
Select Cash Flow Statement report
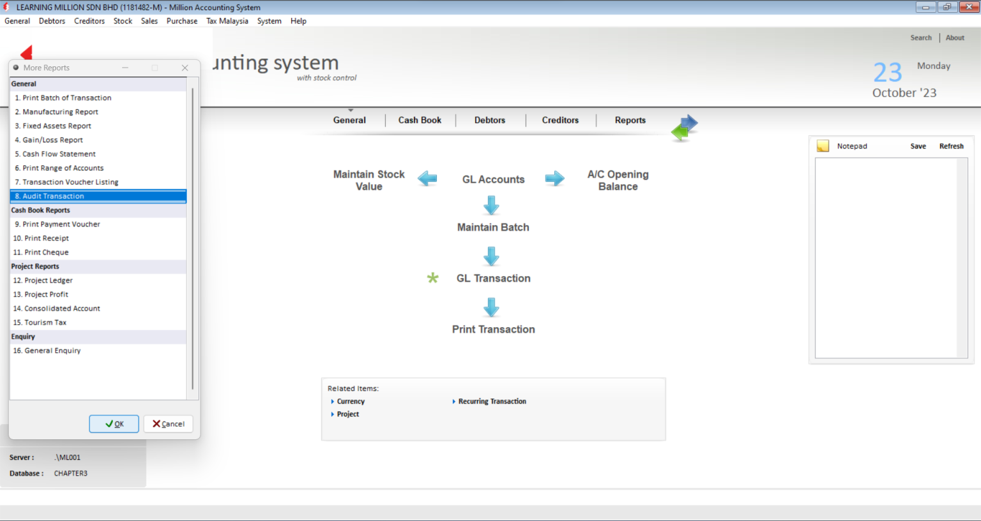tap(59, 154)
